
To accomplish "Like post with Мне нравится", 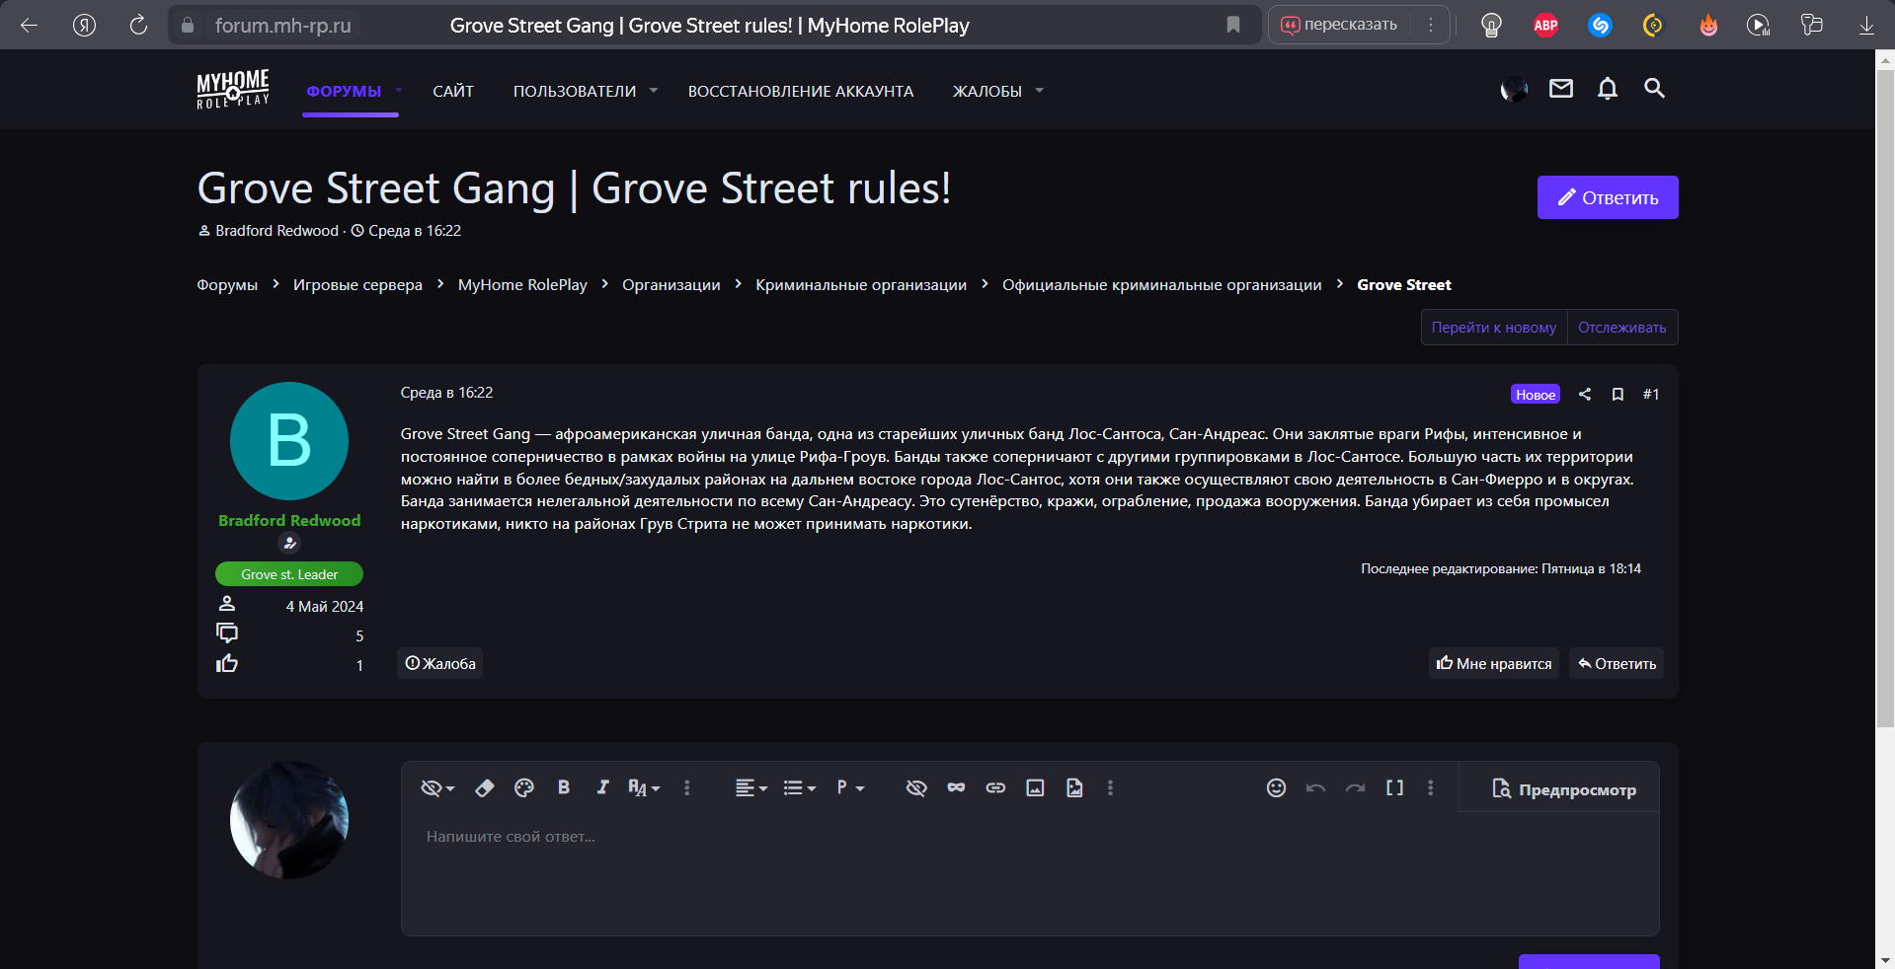I will point(1493,663).
